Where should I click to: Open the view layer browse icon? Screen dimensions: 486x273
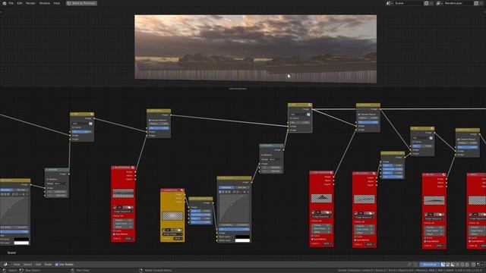(439, 3)
